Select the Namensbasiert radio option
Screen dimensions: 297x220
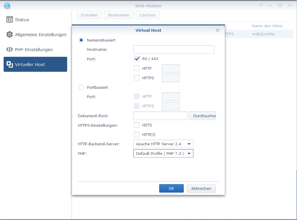click(x=81, y=40)
